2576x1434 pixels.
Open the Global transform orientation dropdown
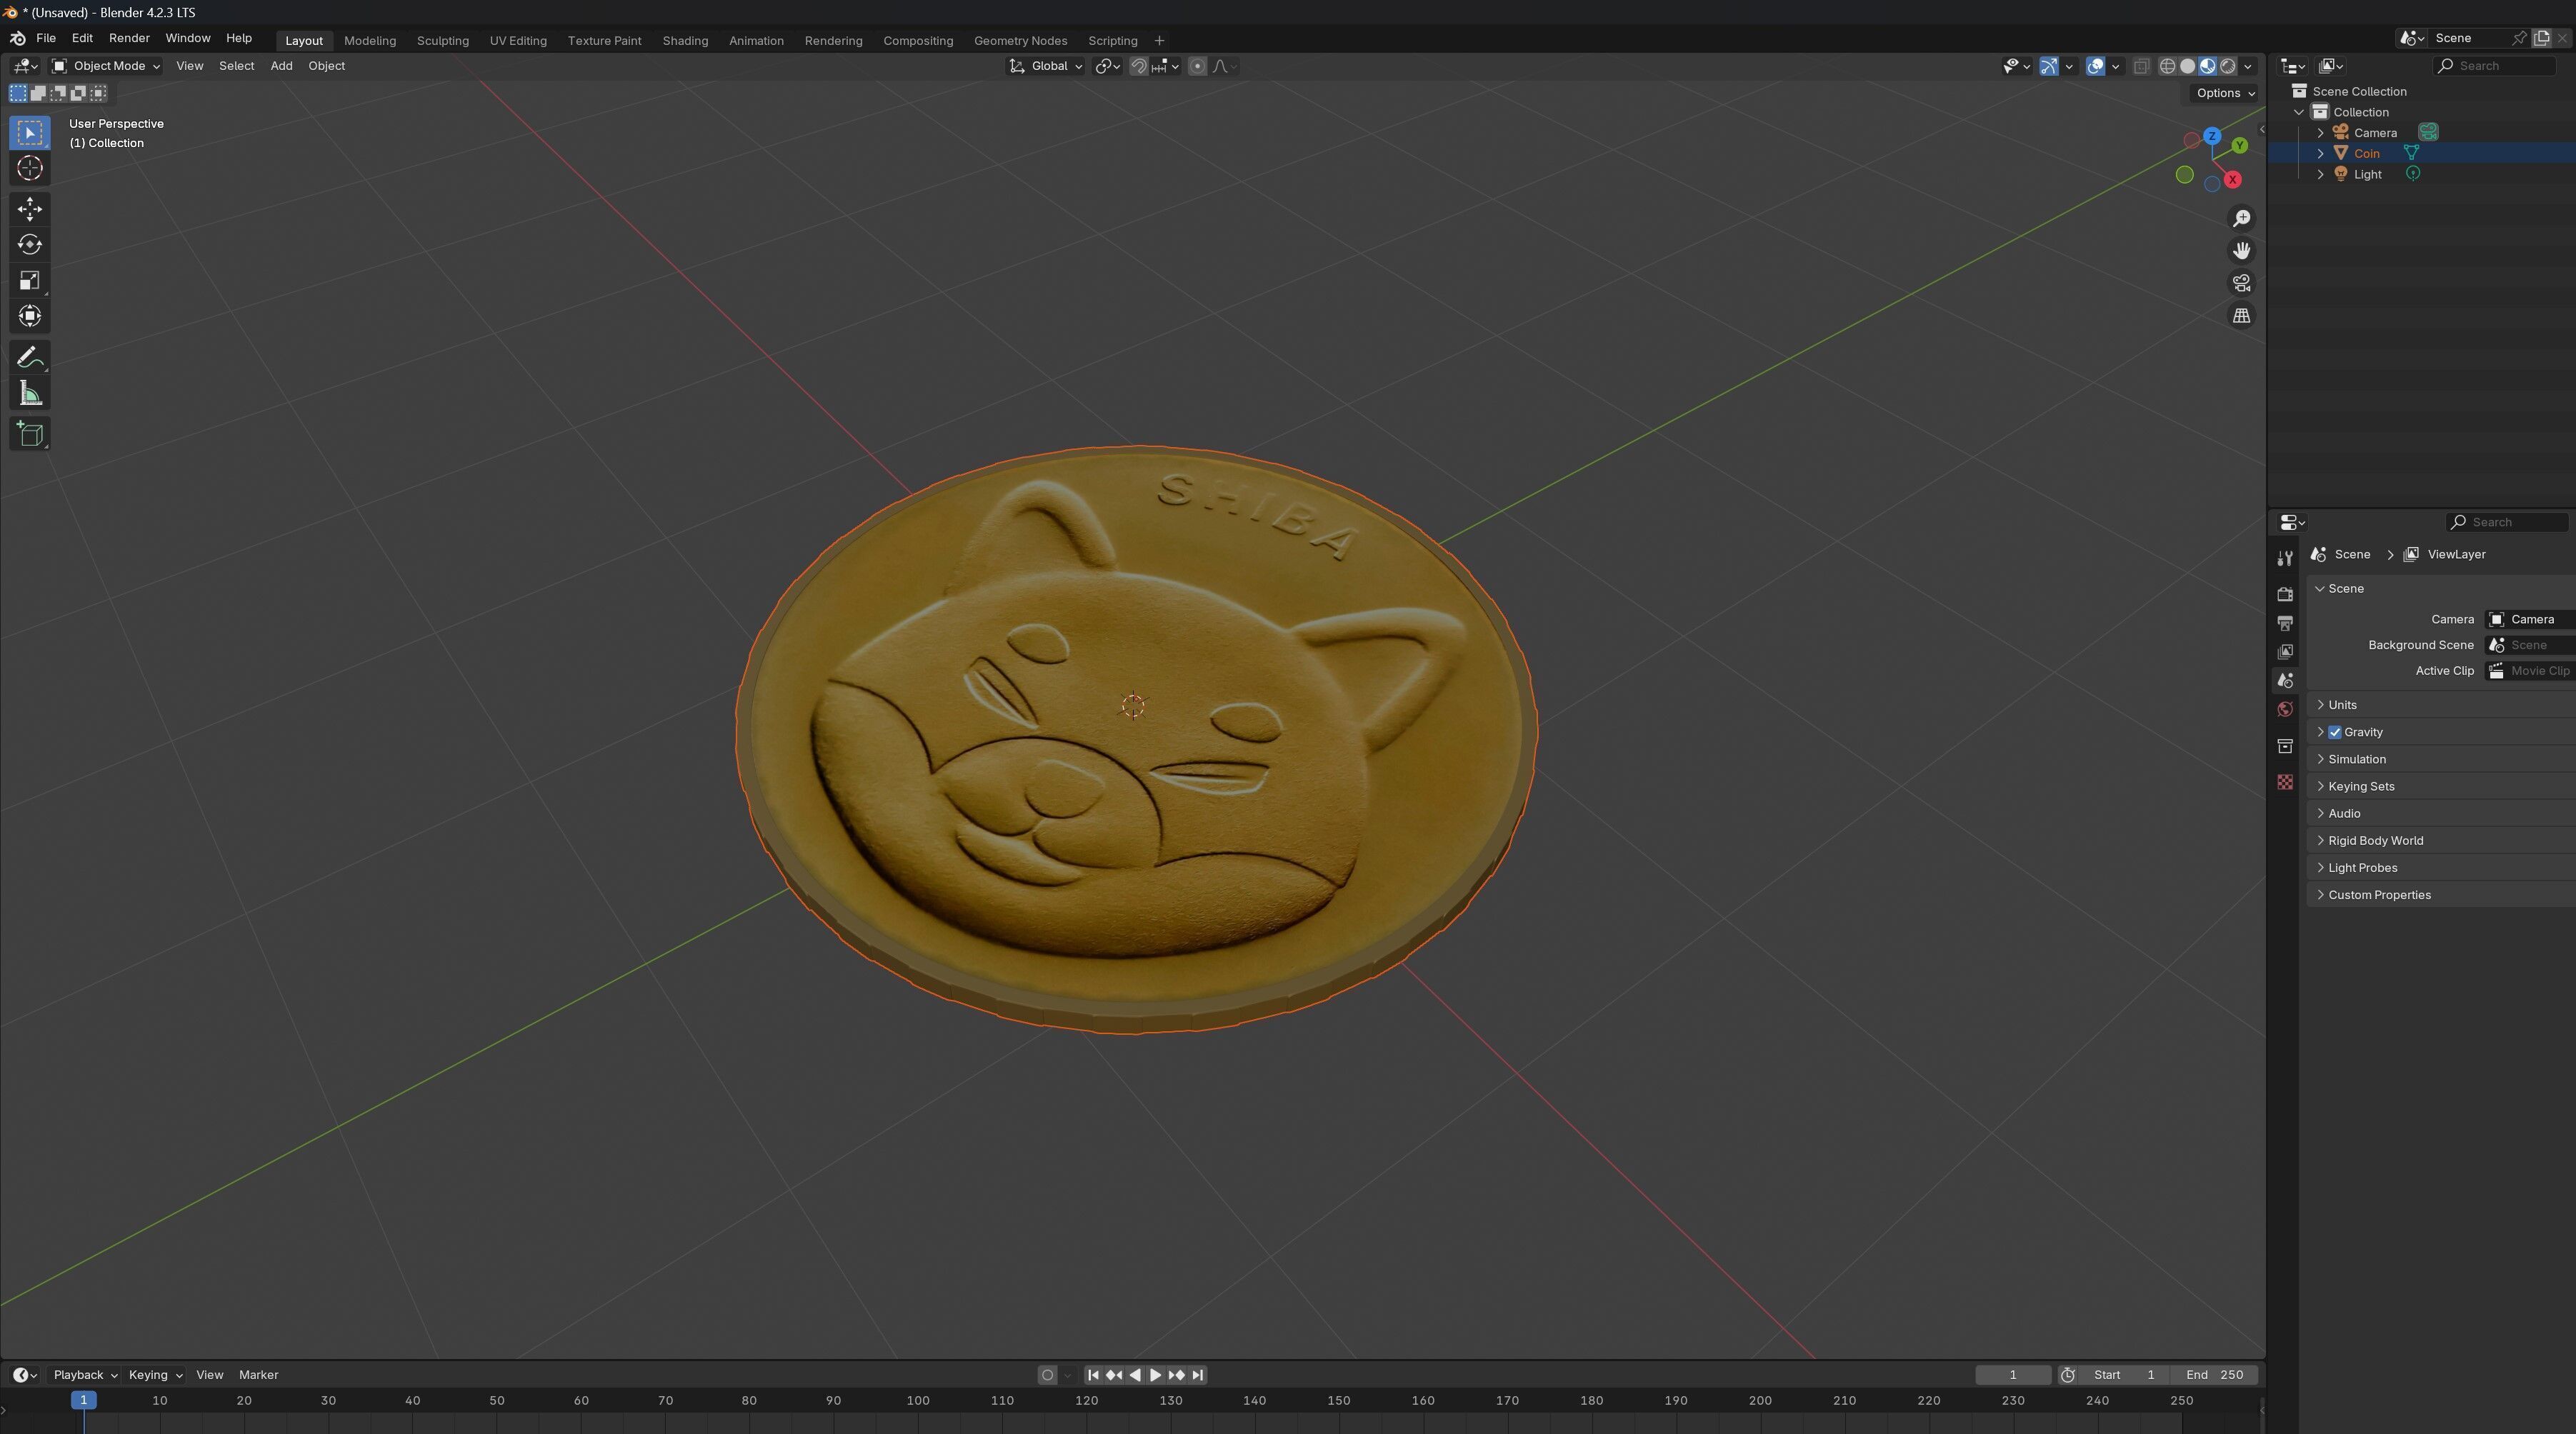point(1045,66)
